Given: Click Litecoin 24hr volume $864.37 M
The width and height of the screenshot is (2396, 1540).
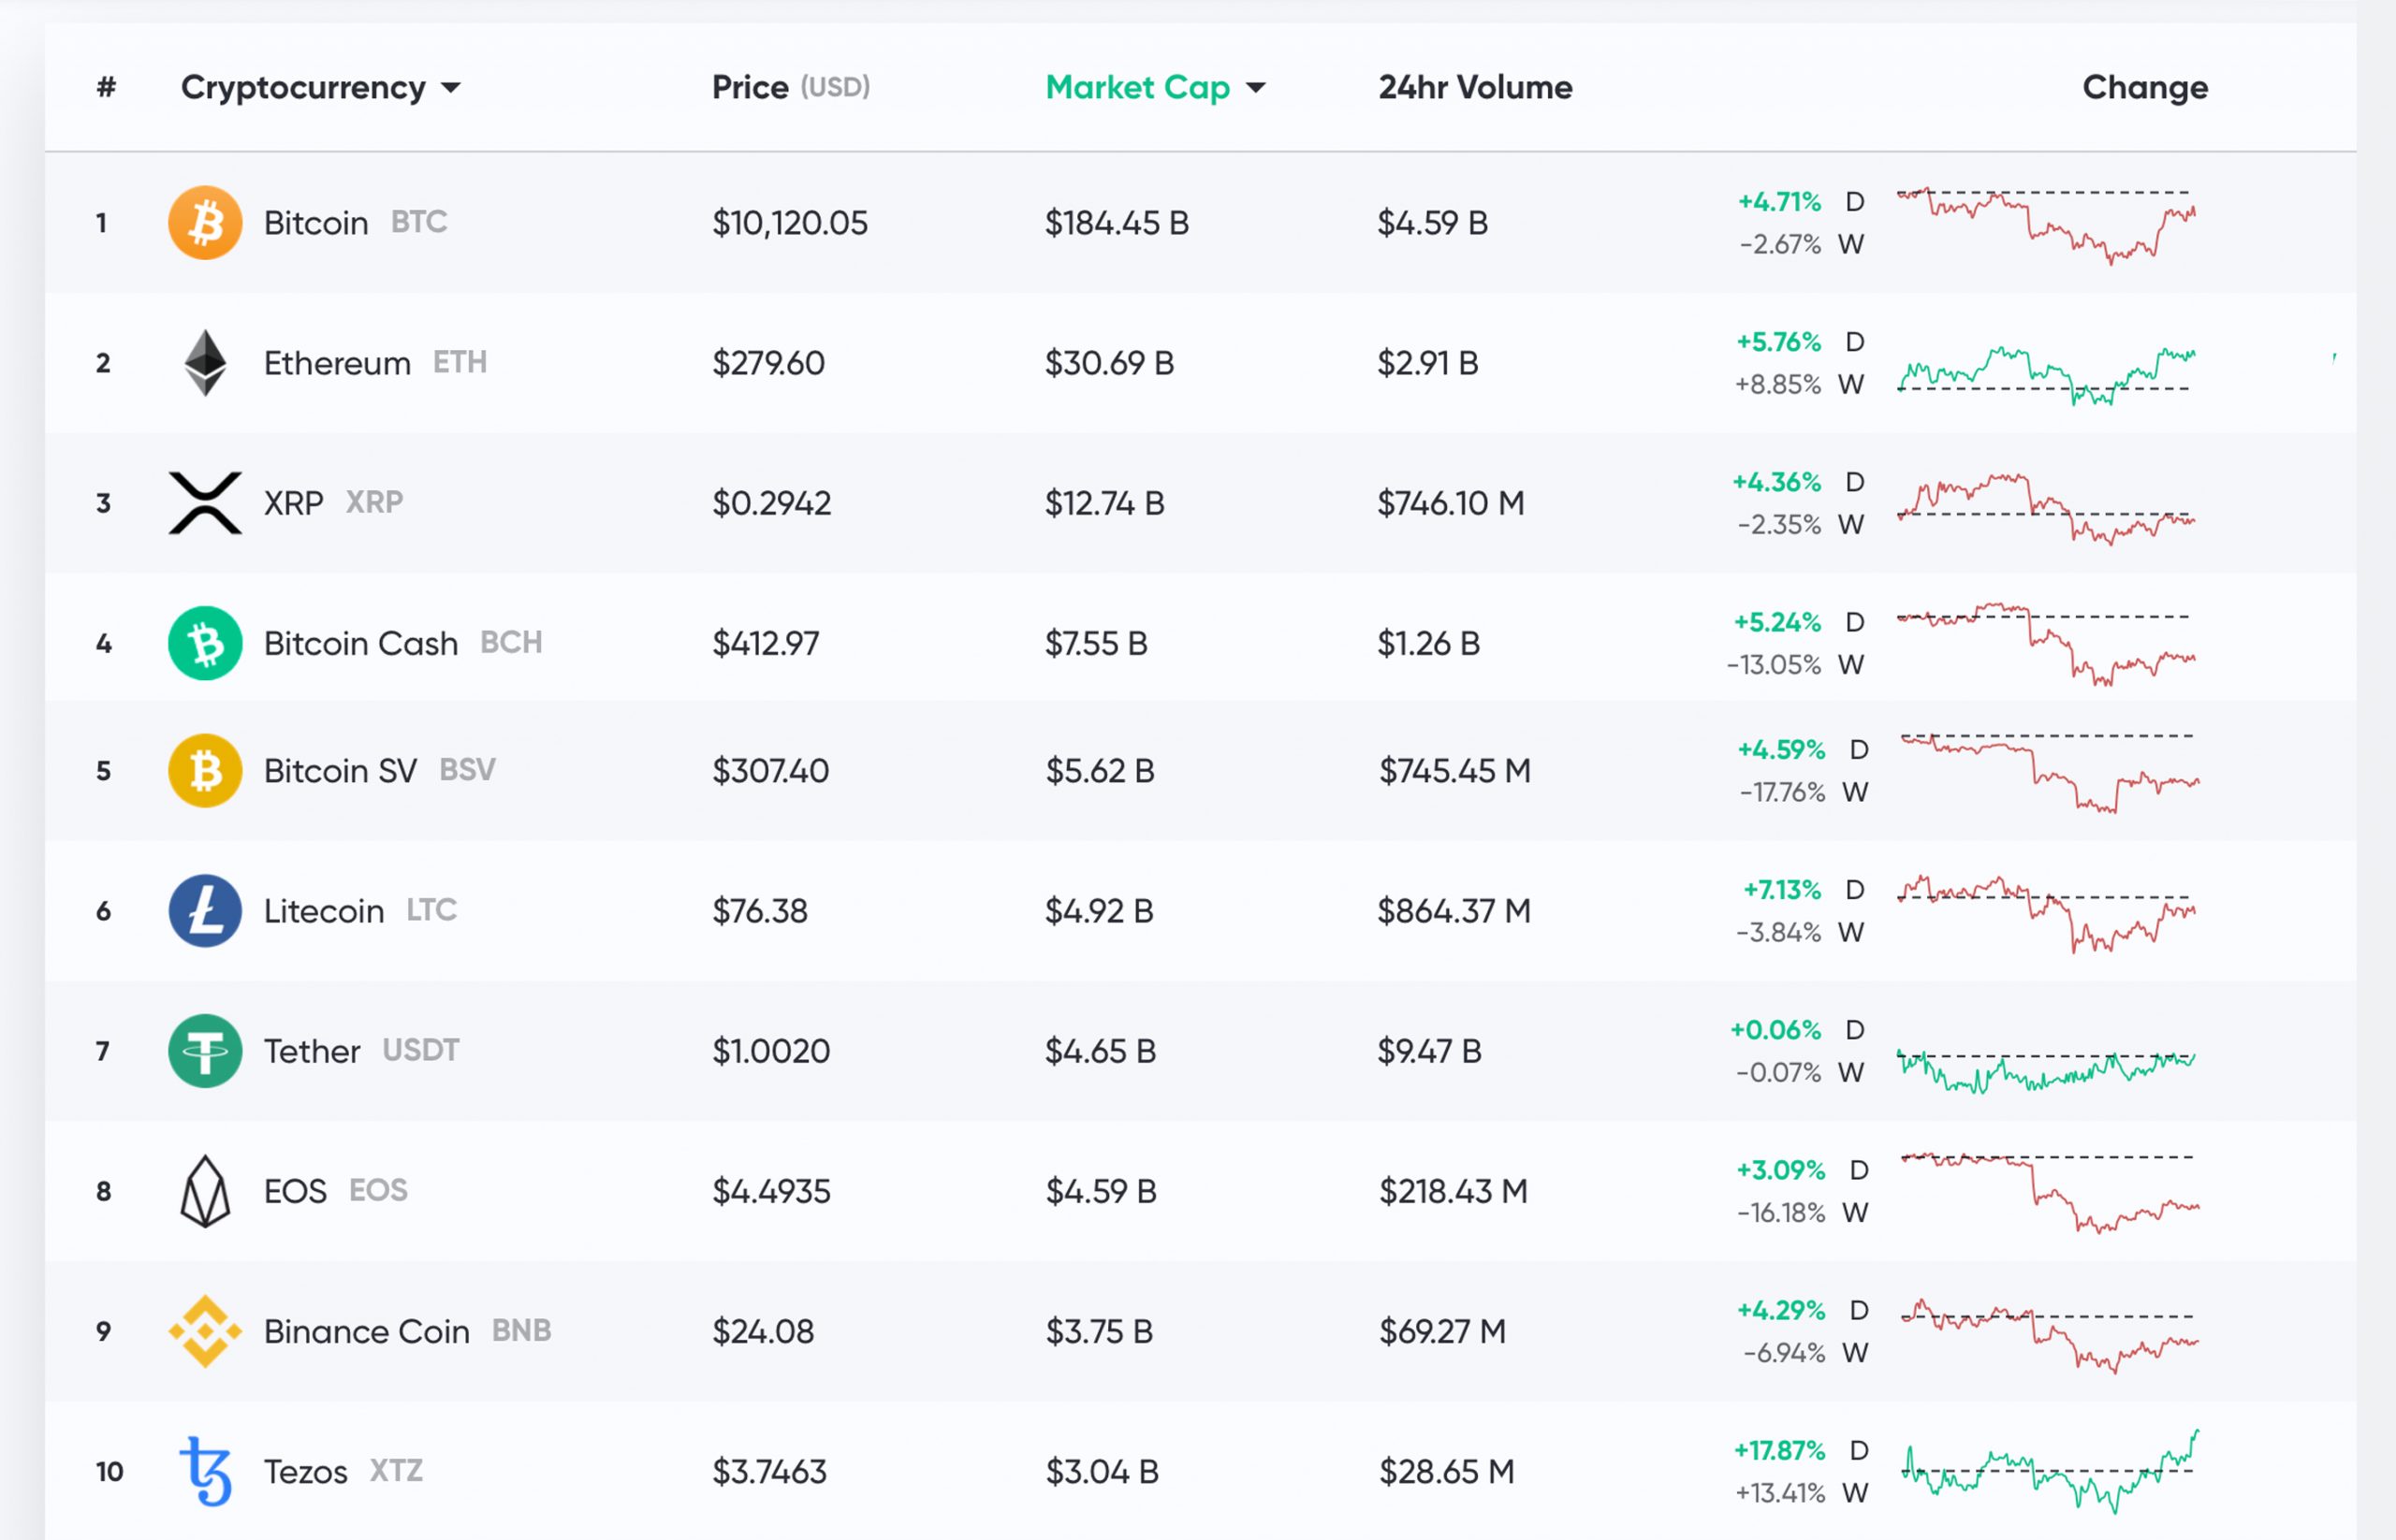Looking at the screenshot, I should tap(1454, 911).
